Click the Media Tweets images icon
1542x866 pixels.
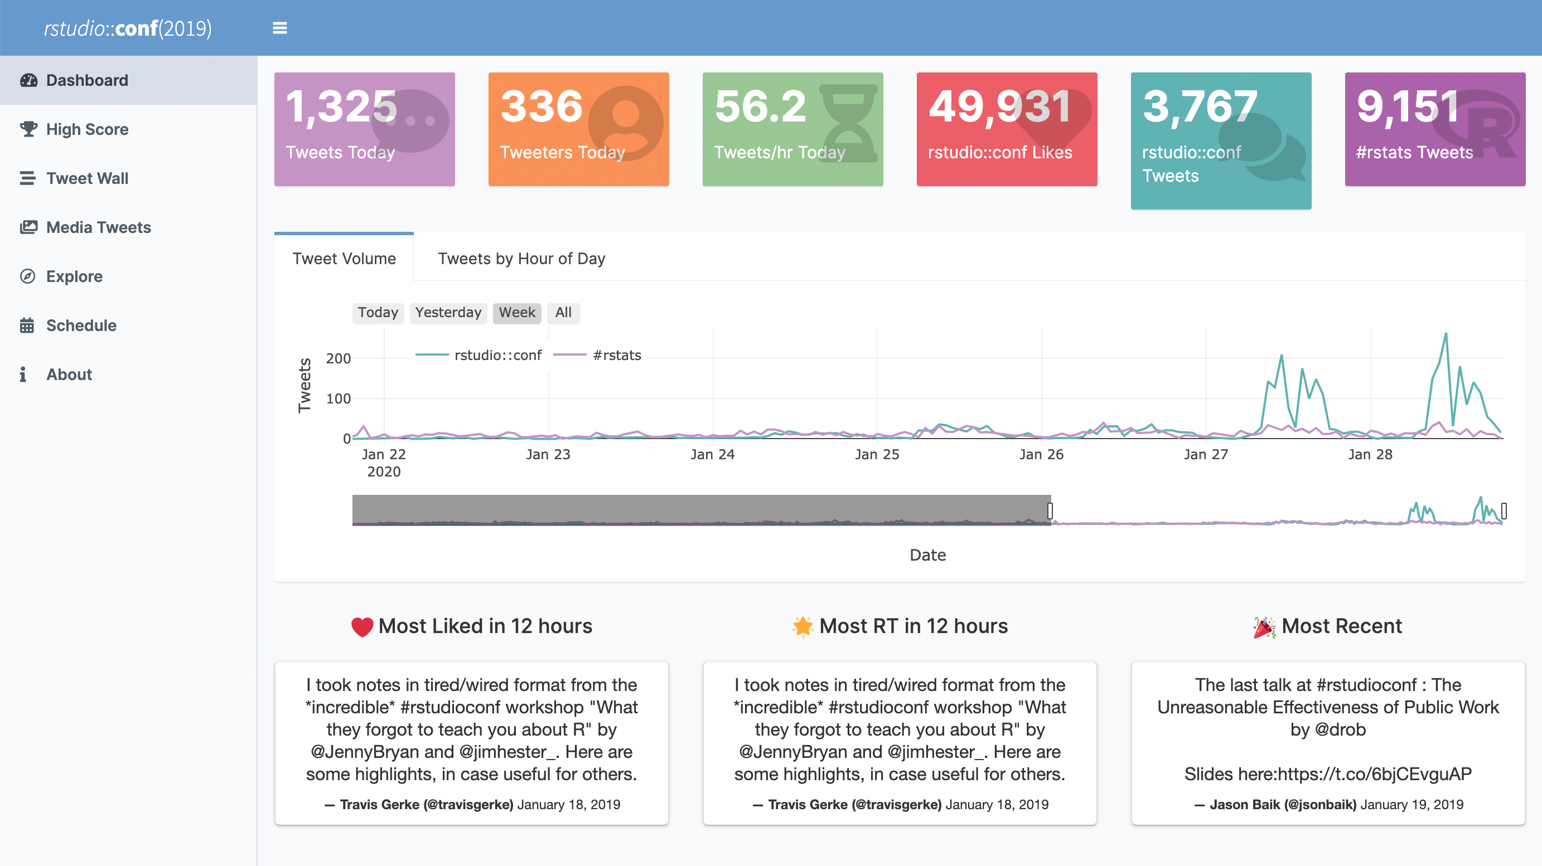pos(28,227)
